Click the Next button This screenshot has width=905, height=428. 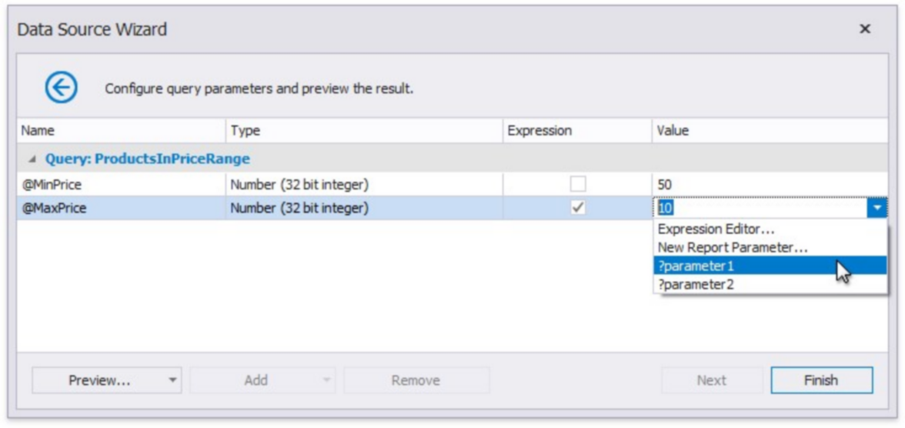tap(711, 380)
